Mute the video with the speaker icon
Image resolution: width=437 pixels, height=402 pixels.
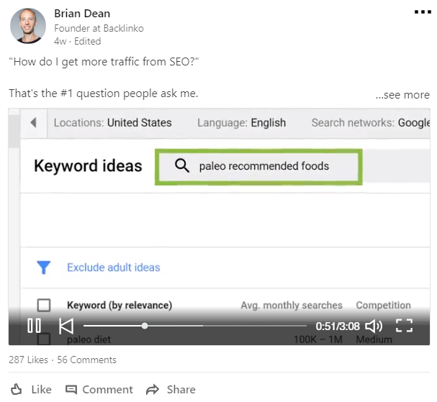(374, 326)
